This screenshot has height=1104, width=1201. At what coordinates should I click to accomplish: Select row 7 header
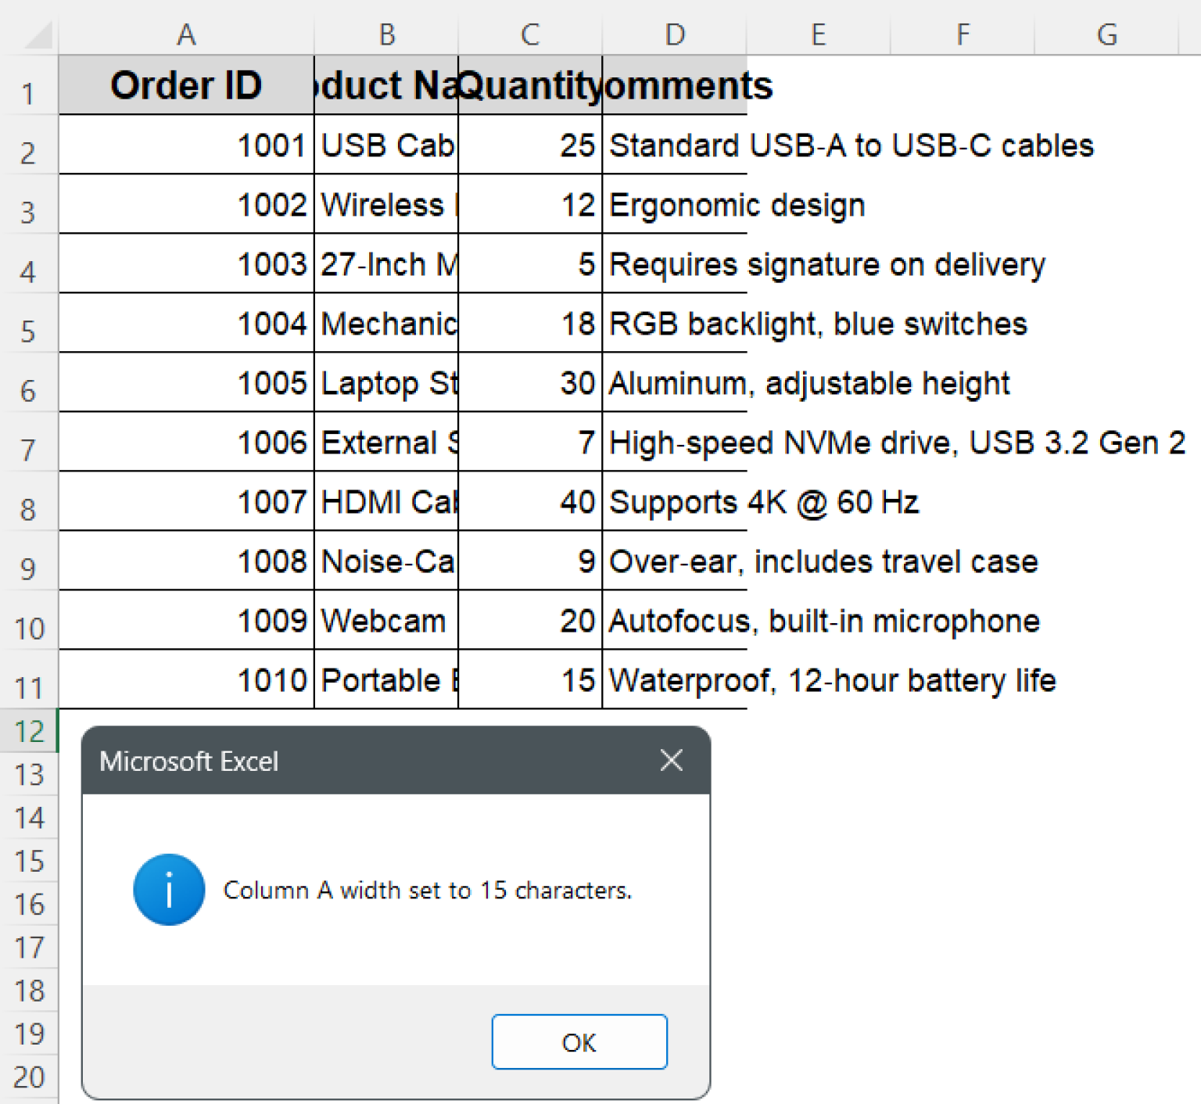pyautogui.click(x=28, y=450)
